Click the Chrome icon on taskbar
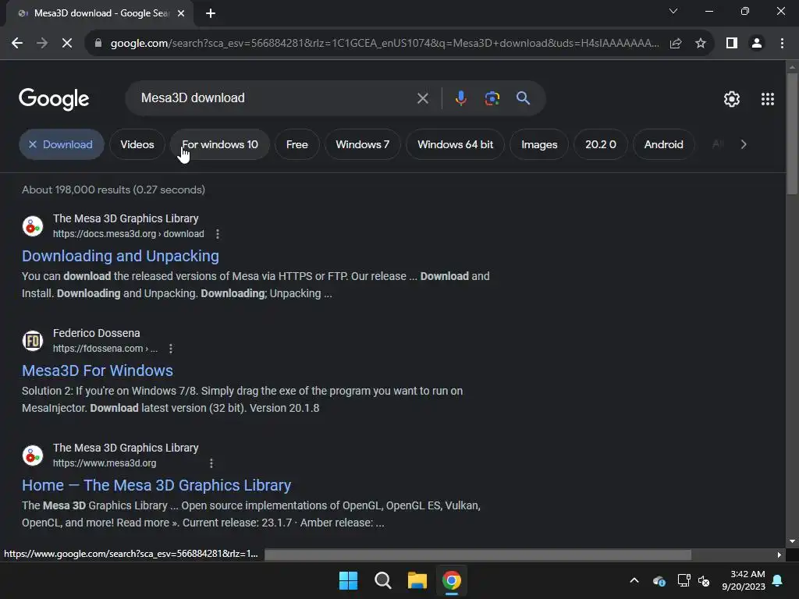Viewport: 799px width, 599px height. 452,580
